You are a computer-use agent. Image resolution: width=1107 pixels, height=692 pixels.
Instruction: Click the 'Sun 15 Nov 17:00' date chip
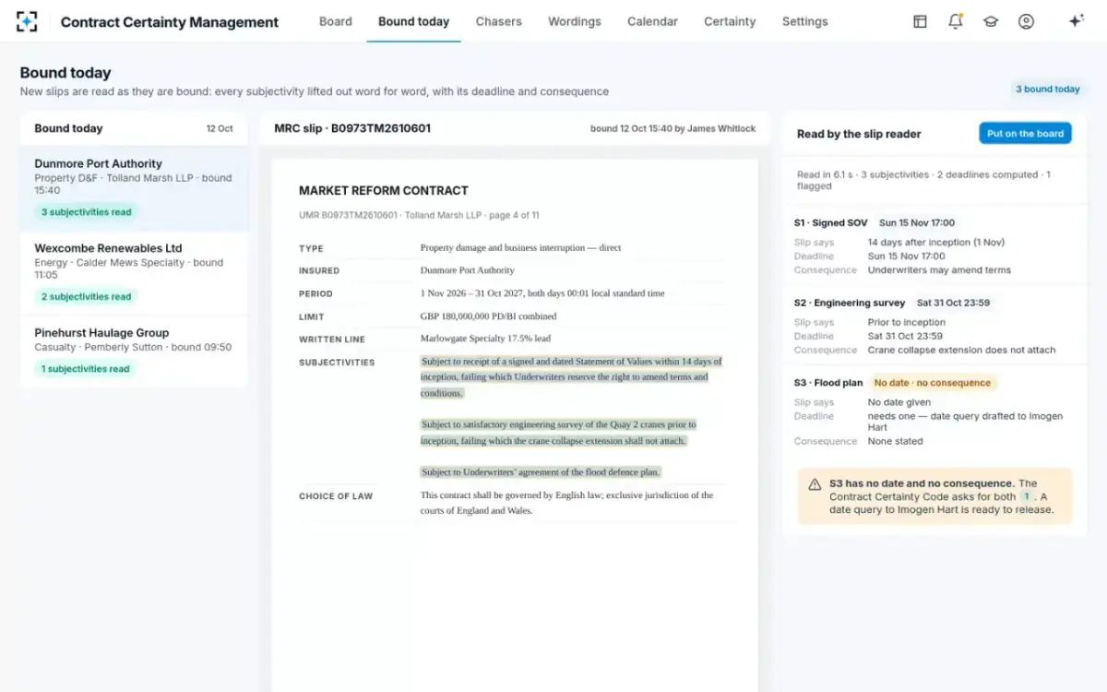point(917,222)
